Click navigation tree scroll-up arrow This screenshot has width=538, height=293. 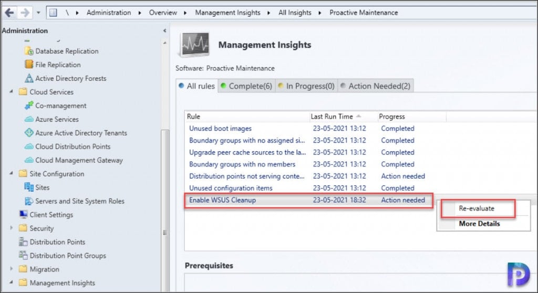click(165, 43)
